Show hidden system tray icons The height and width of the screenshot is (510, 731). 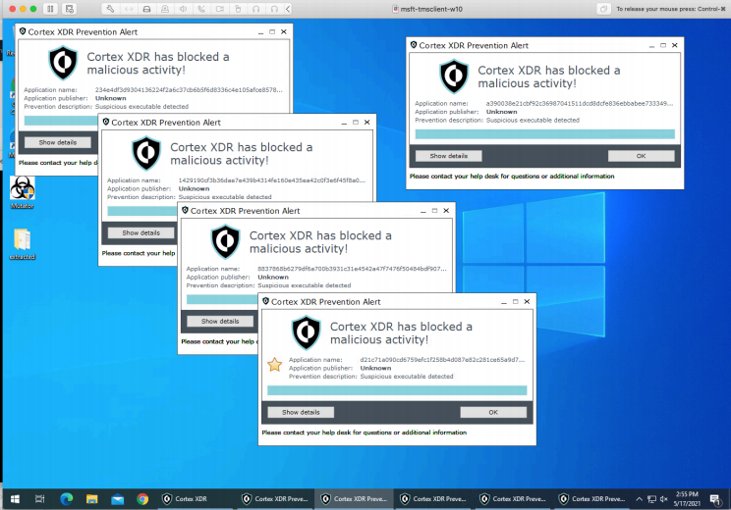pos(640,499)
